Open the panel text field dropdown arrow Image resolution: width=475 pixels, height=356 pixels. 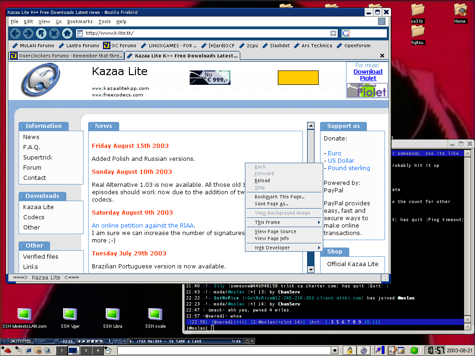pyautogui.click(x=335, y=350)
